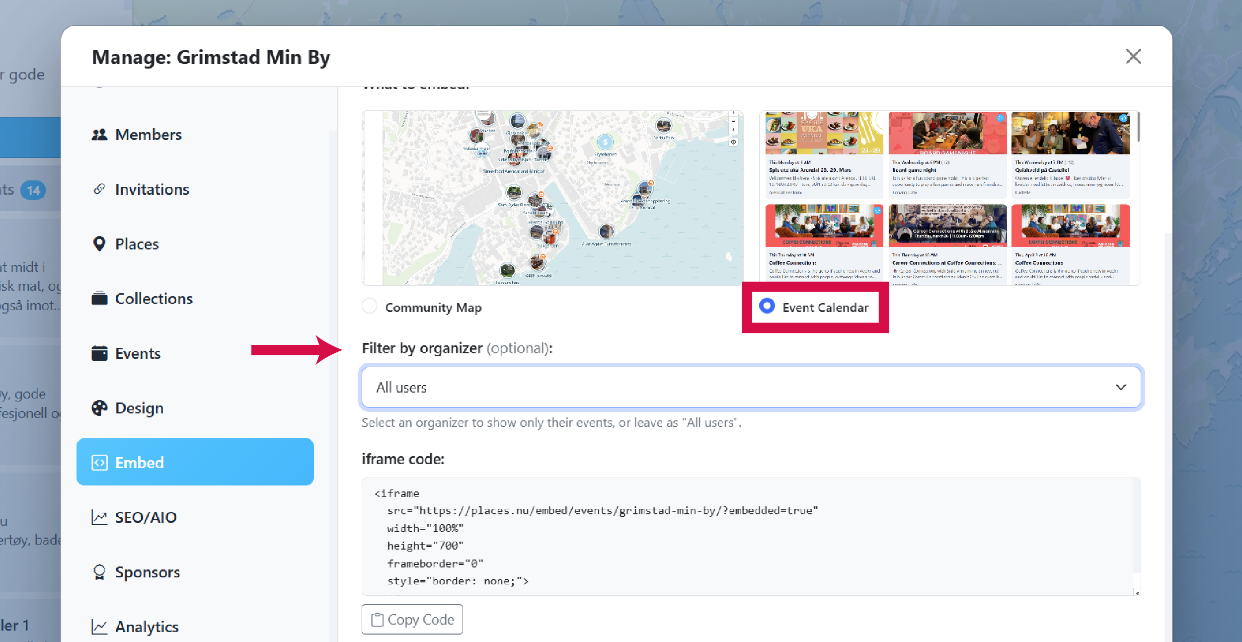Open the Members menu section
Viewport: 1242px width, 642px height.
click(195, 135)
